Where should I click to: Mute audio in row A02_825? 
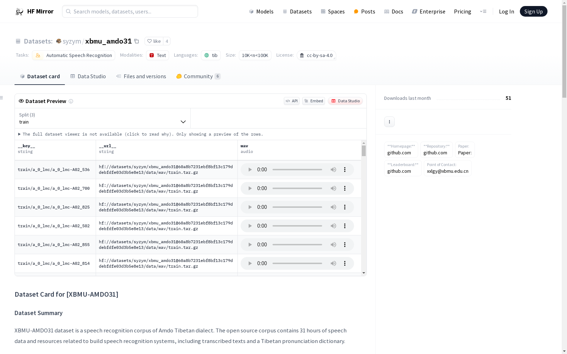pyautogui.click(x=333, y=207)
